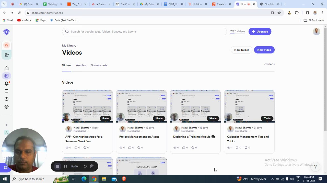Open the notifications bell
This screenshot has width=327, height=183.
point(7,83)
